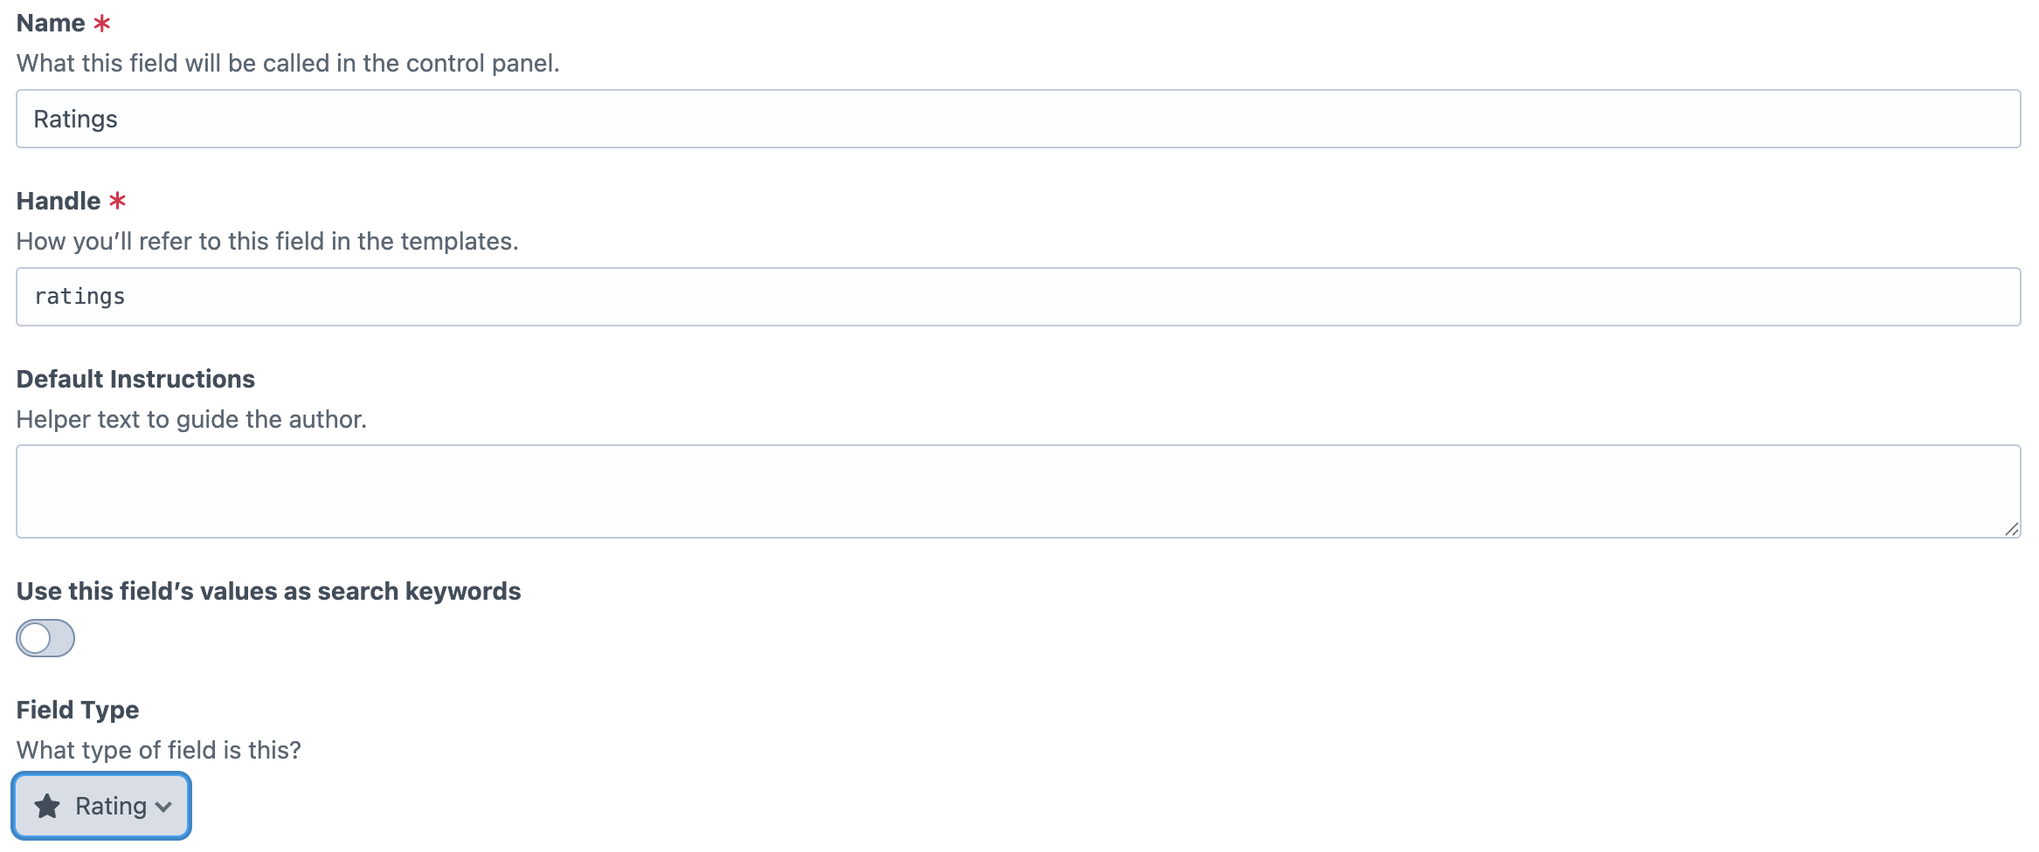Click the red asterisk beside Name

tap(100, 22)
